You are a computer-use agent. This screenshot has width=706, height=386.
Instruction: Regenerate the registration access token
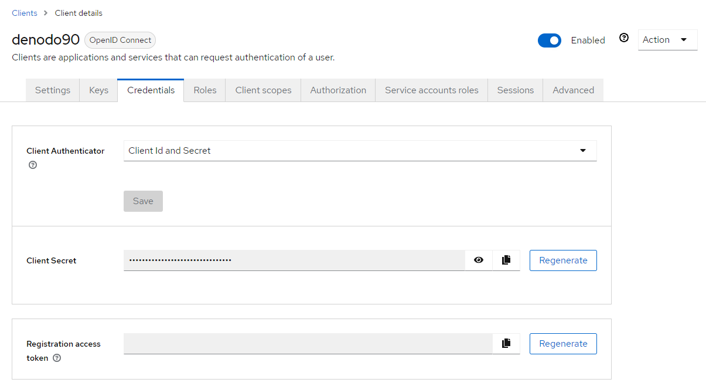(x=563, y=344)
